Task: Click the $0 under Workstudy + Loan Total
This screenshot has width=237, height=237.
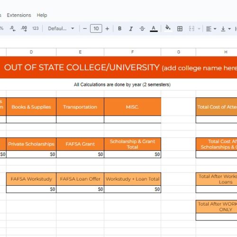Action: pyautogui.click(x=133, y=189)
